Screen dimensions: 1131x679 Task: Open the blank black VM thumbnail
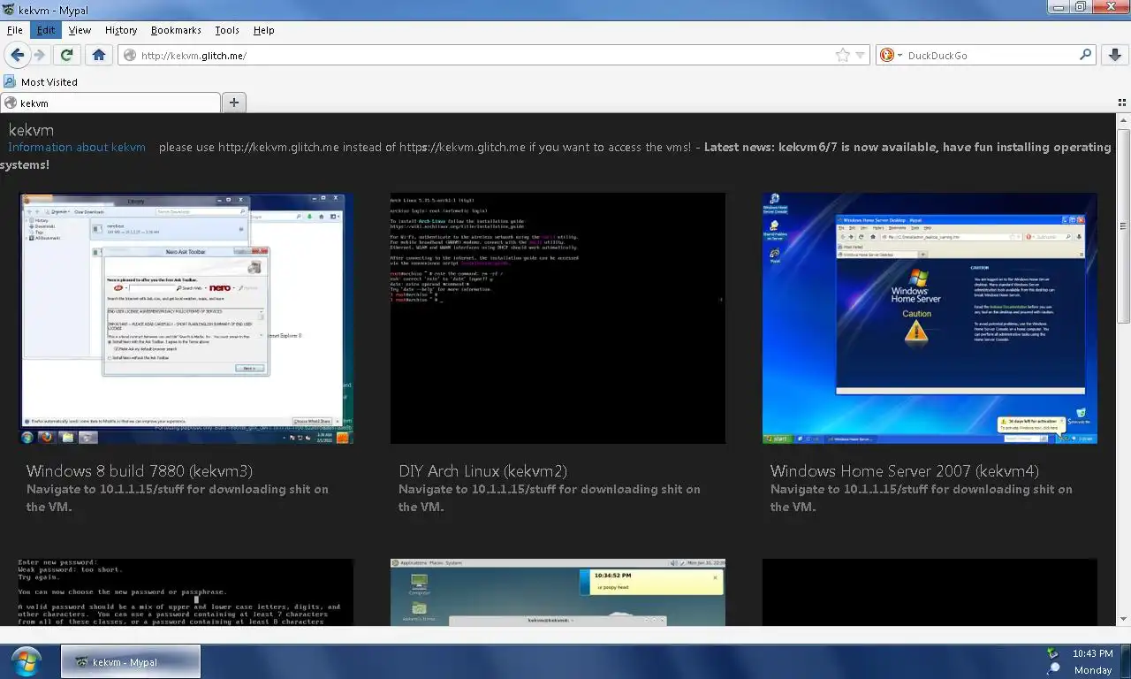point(930,592)
